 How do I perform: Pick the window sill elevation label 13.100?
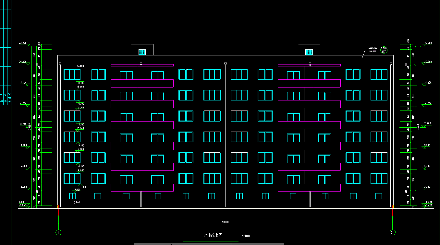point(80,124)
